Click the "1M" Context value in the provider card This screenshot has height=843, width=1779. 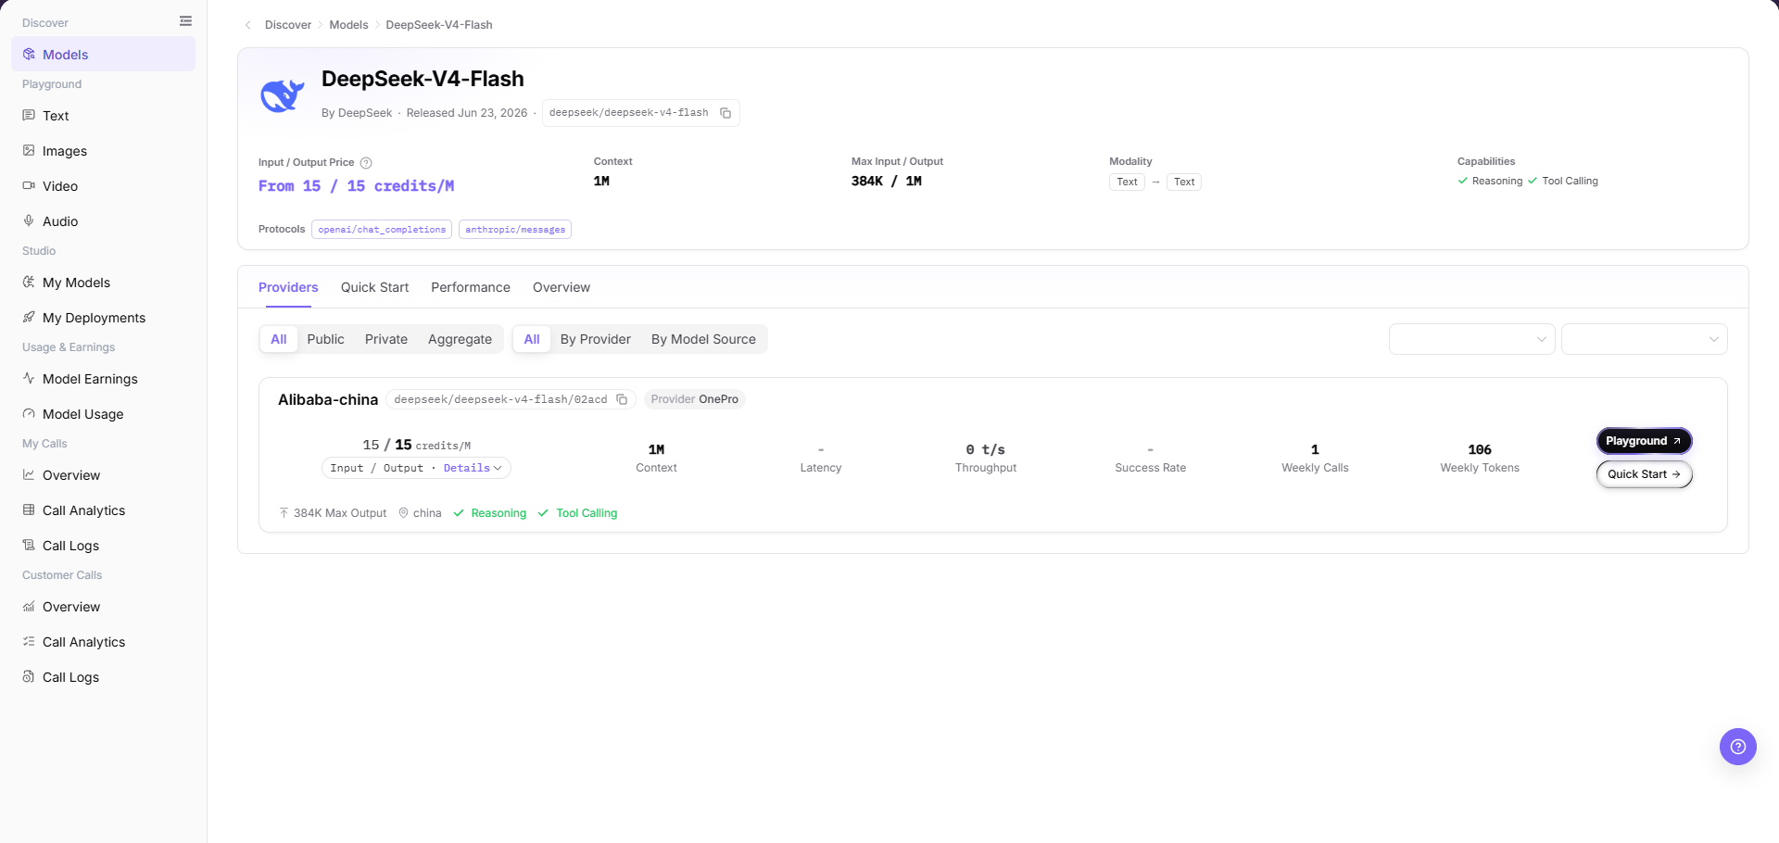click(x=656, y=449)
